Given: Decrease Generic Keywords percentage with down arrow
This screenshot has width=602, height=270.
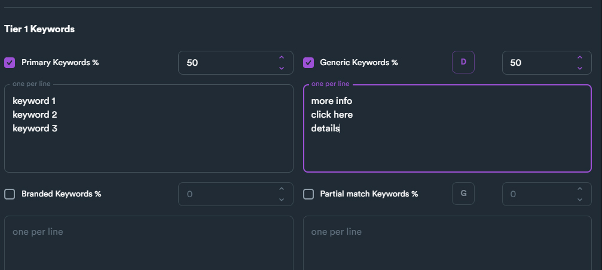Looking at the screenshot, I should point(579,68).
